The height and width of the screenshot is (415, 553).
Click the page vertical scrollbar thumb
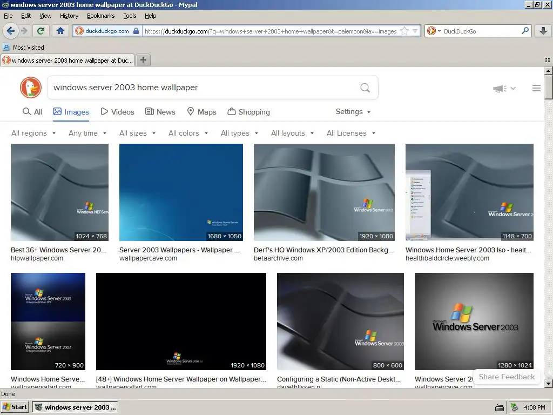coord(548,87)
